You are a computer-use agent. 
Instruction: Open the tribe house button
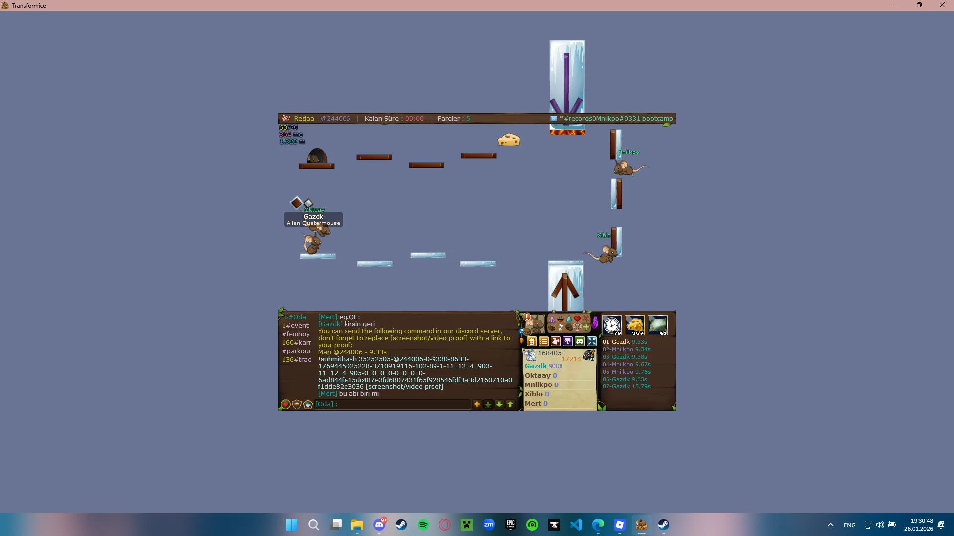[532, 341]
